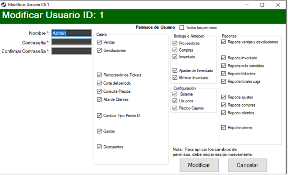
Task: Enable the Todos los permisos checkbox
Action: click(181, 27)
